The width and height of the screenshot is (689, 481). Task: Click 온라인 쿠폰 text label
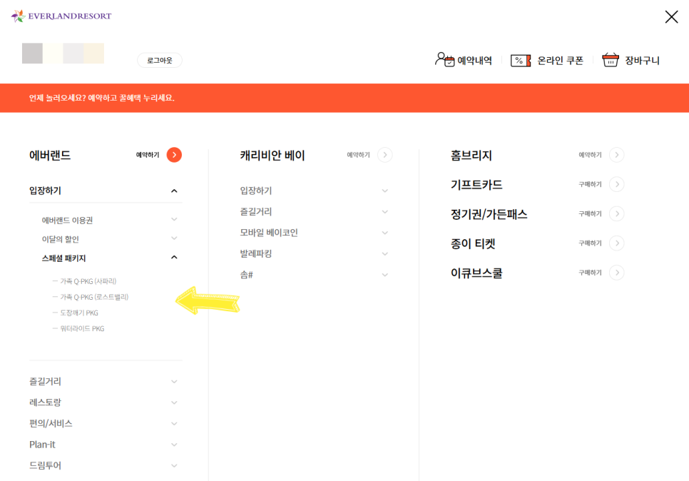[x=560, y=60]
